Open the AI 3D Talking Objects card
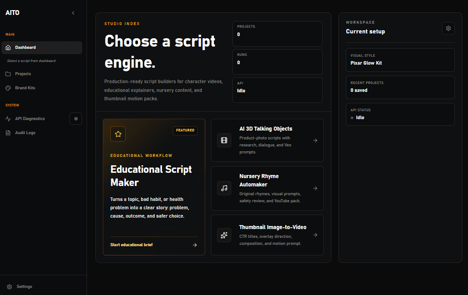468x295 pixels. pyautogui.click(x=268, y=140)
